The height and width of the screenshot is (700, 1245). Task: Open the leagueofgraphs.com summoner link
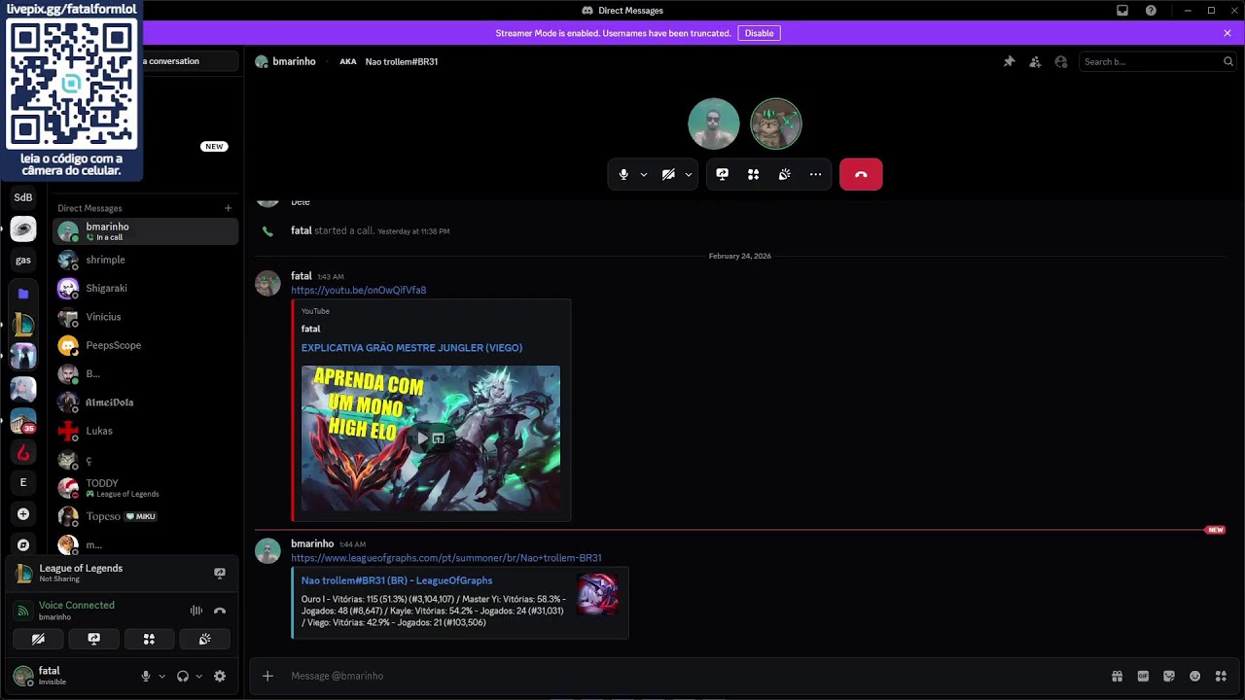445,558
